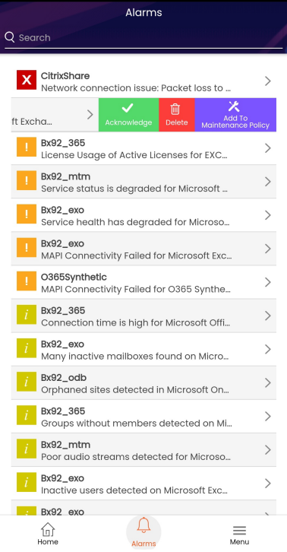Open the Connection time is high alarm
Image resolution: width=287 pixels, height=552 pixels.
tap(143, 316)
